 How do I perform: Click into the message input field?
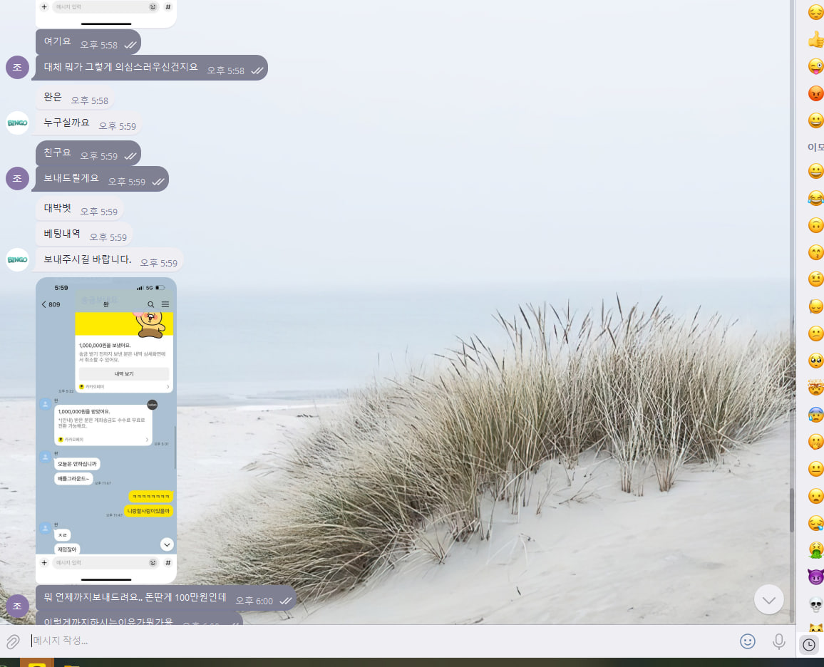tap(378, 641)
